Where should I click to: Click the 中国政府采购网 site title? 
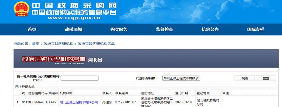pyautogui.click(x=74, y=5)
